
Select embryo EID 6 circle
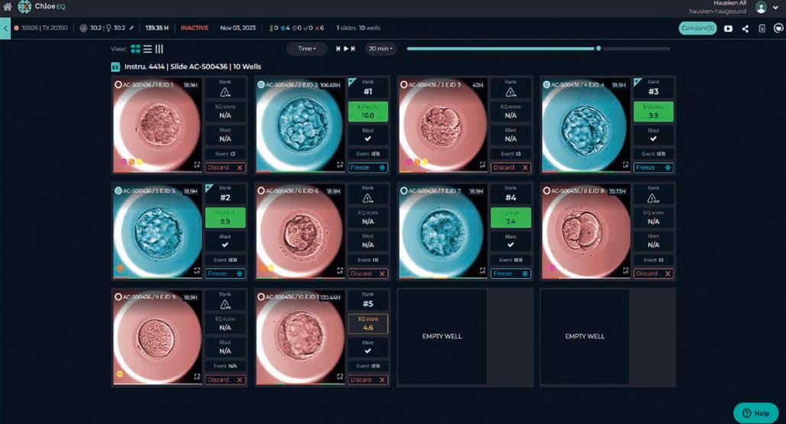pyautogui.click(x=260, y=191)
